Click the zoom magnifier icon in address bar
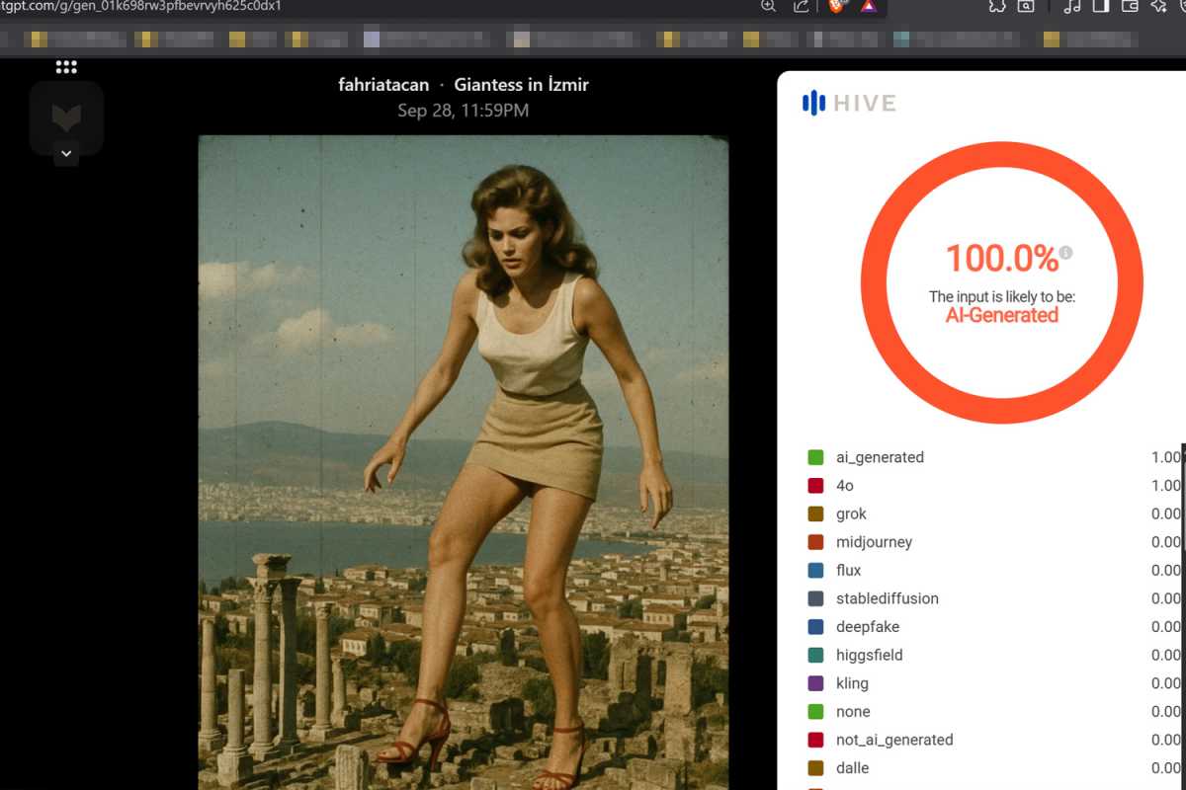 (768, 6)
